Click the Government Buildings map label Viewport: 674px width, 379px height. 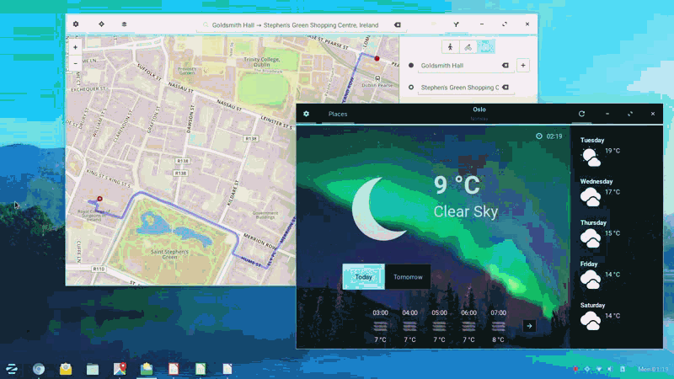(265, 215)
